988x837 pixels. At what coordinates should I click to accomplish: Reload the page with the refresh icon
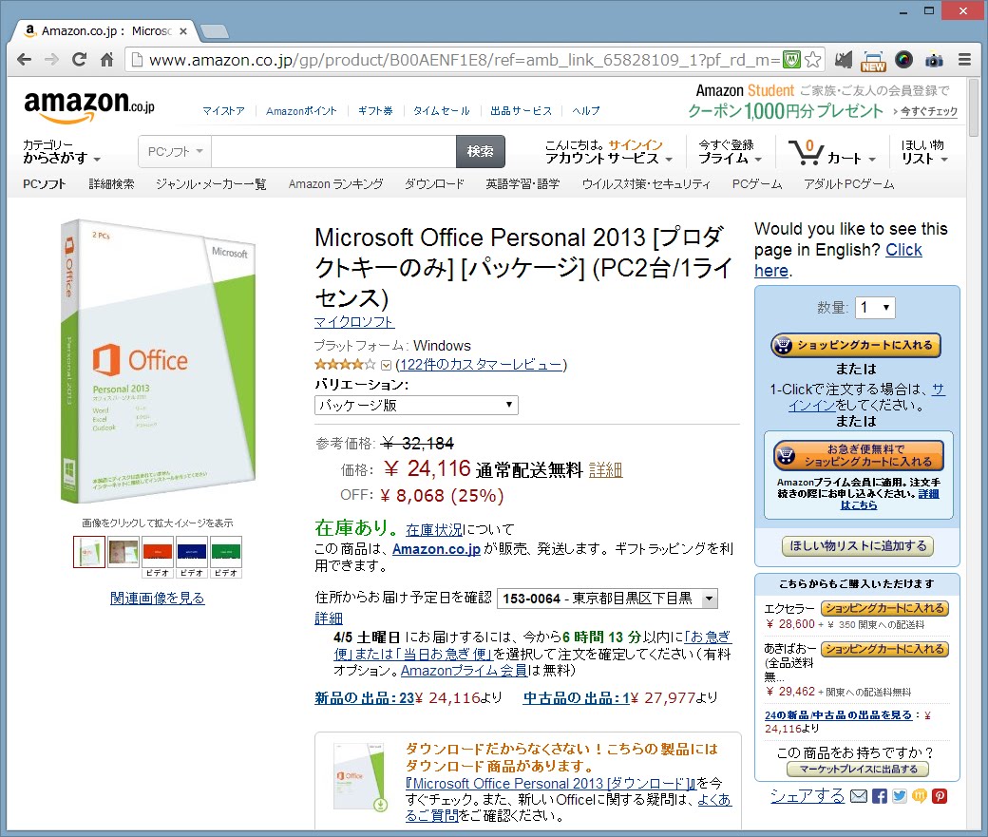(x=80, y=60)
